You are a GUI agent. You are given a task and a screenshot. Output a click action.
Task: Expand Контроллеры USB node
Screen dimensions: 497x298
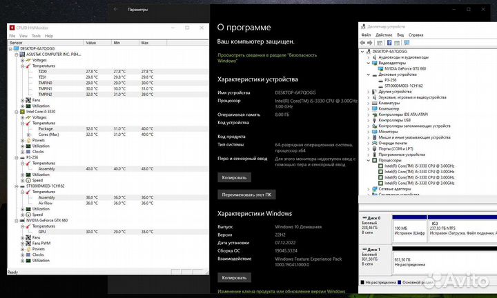369,120
